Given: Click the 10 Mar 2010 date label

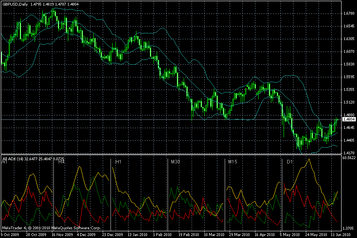Looking at the screenshot, I should click(214, 234).
